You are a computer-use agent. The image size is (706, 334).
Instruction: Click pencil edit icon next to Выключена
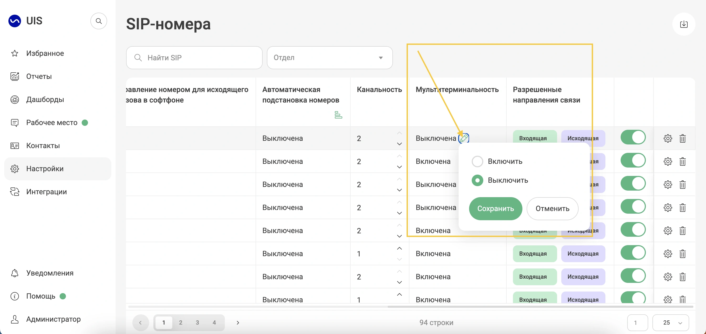[x=464, y=138]
